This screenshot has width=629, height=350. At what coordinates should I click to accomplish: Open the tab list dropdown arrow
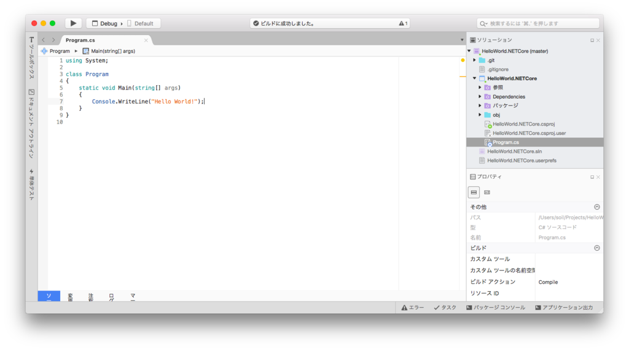click(x=462, y=40)
